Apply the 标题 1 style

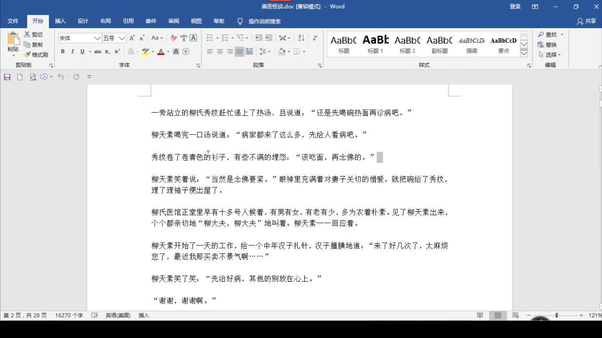tap(375, 44)
